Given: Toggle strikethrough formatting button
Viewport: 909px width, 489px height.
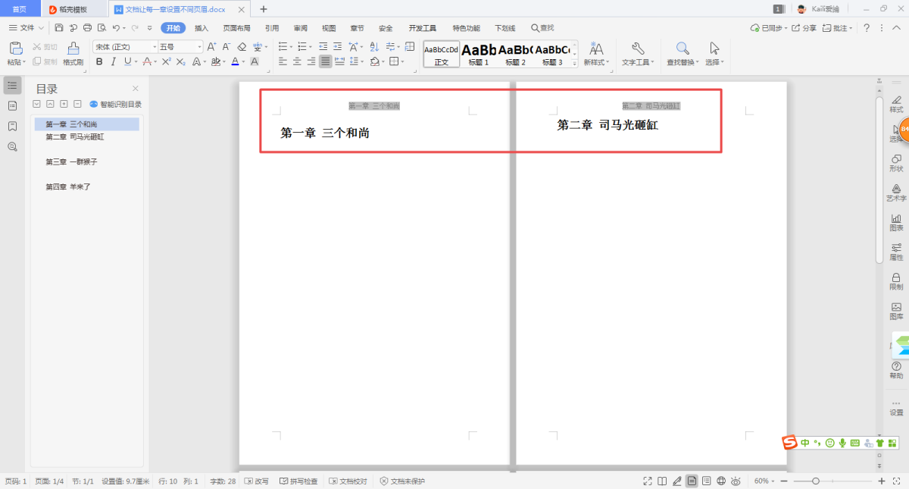Looking at the screenshot, I should coord(148,61).
